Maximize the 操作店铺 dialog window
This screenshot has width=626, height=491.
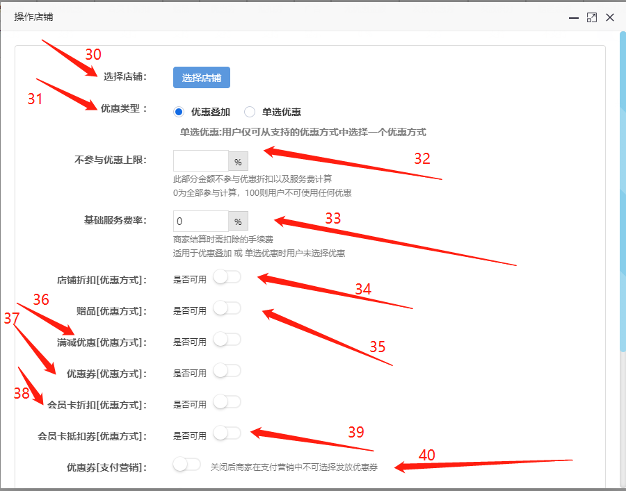point(592,17)
